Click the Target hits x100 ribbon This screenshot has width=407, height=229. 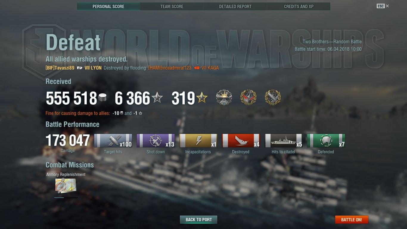tap(113, 141)
